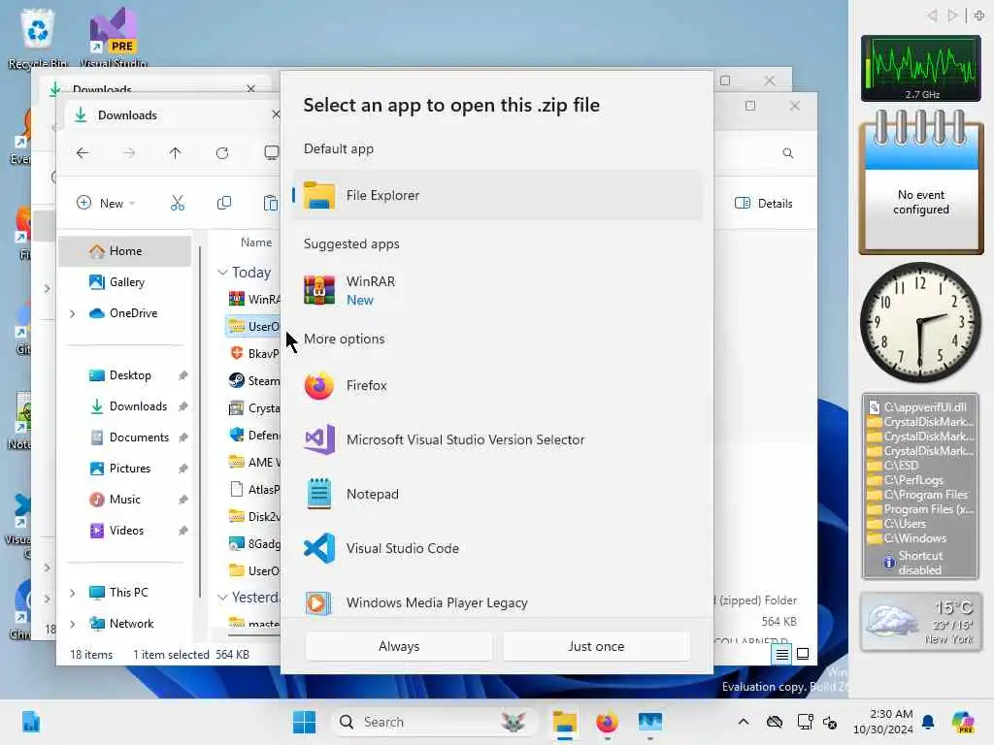The width and height of the screenshot is (994, 745).
Task: Click the Just once button
Action: (x=596, y=646)
